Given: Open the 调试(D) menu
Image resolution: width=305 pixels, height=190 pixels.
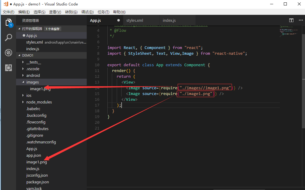Looking at the screenshot, I should coord(87,12).
